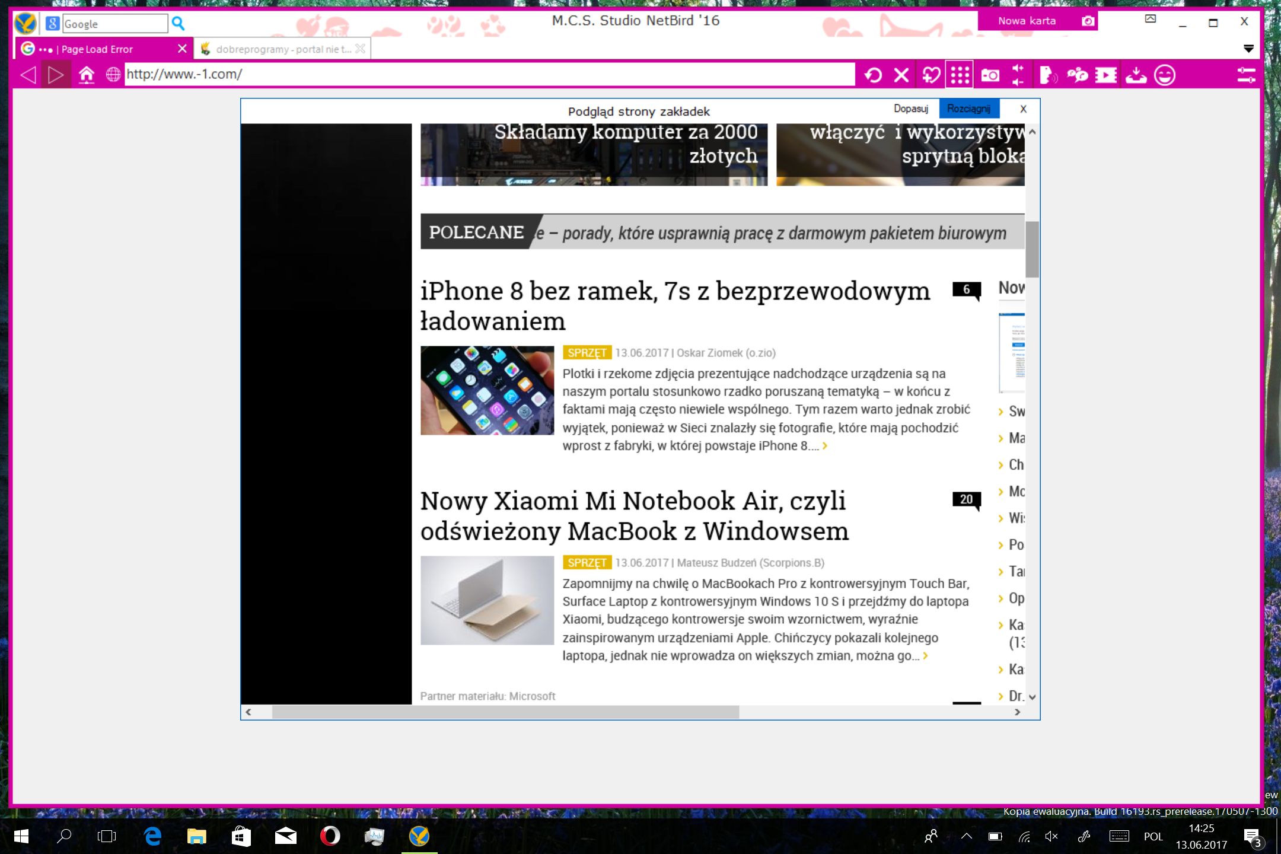Go to the home page
The width and height of the screenshot is (1281, 854).
pos(87,74)
